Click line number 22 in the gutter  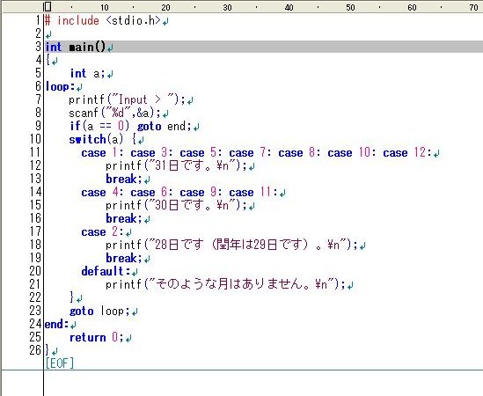[x=35, y=297]
